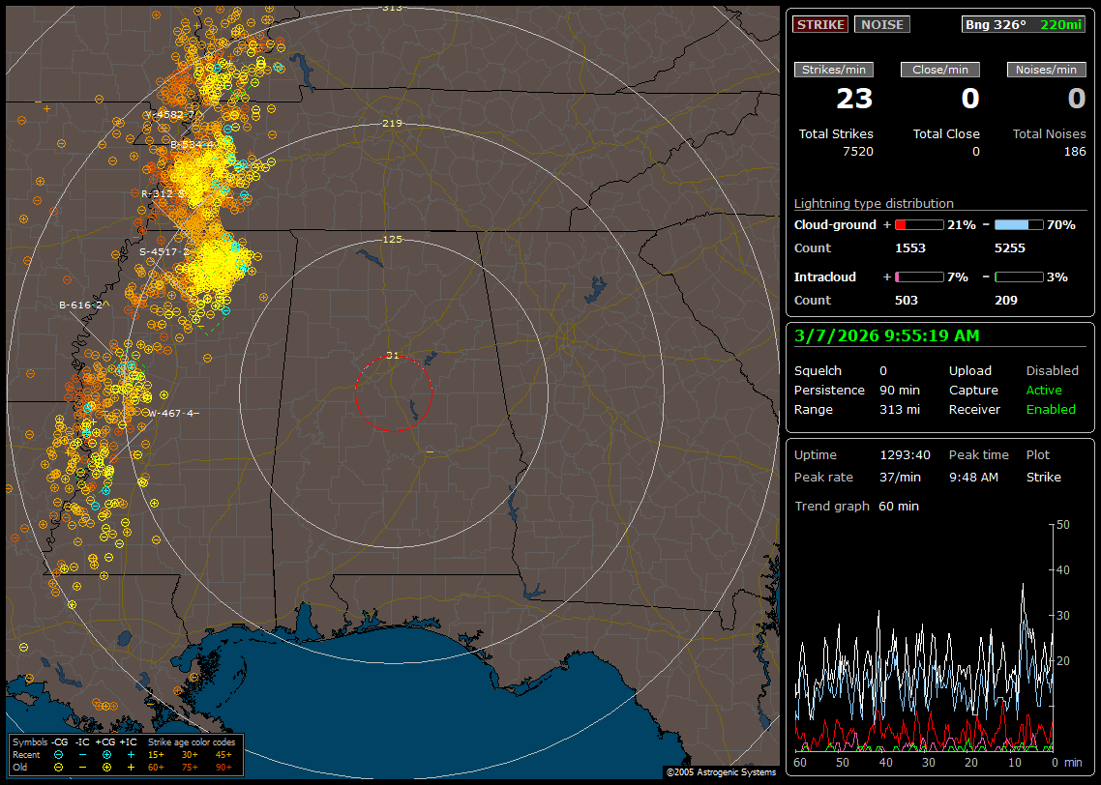The image size is (1101, 785).
Task: Click the red STRIKE indicator button
Action: tap(820, 24)
